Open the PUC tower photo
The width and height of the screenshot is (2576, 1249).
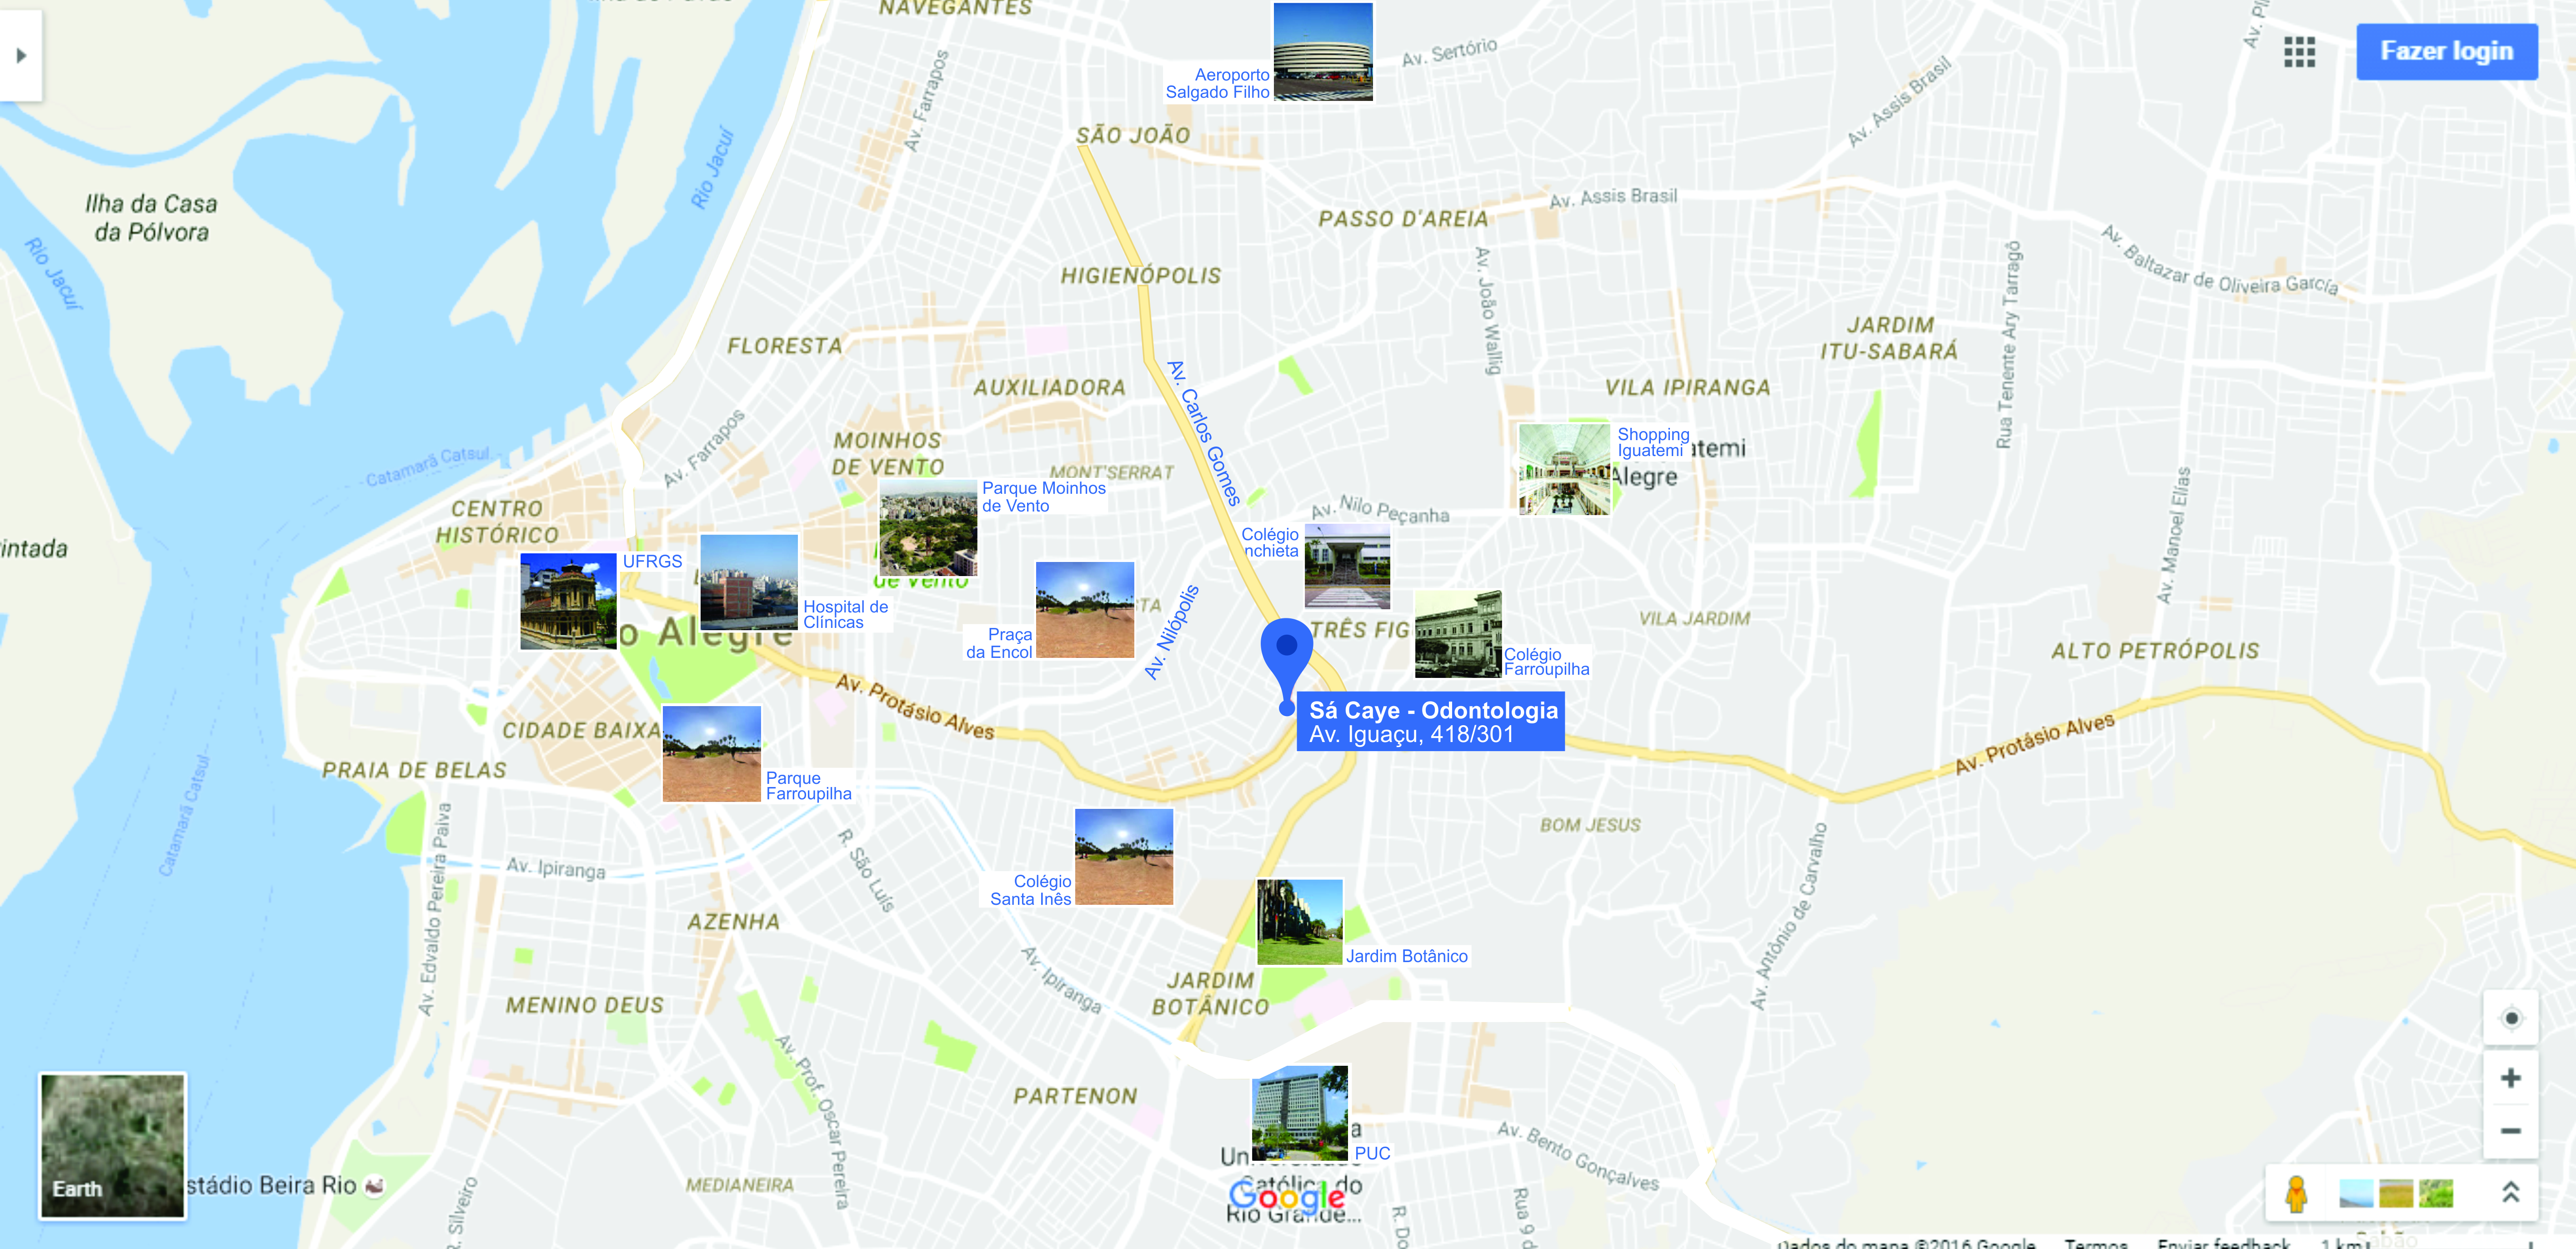1300,1113
